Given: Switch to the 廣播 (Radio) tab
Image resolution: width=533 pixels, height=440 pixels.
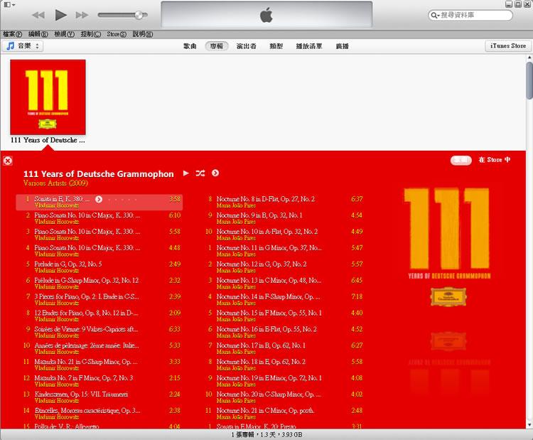Looking at the screenshot, I should tap(343, 46).
